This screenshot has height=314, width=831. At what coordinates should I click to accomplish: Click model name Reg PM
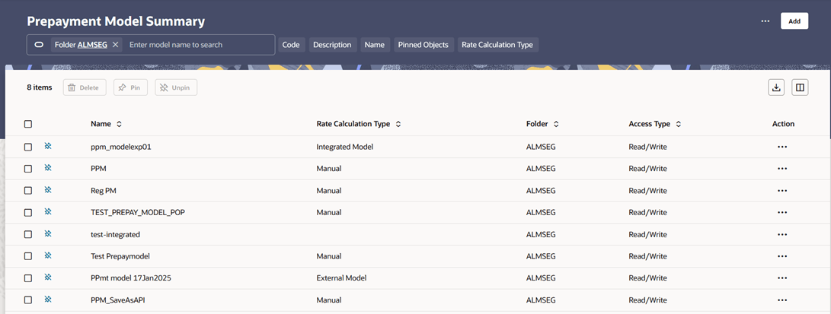(104, 191)
